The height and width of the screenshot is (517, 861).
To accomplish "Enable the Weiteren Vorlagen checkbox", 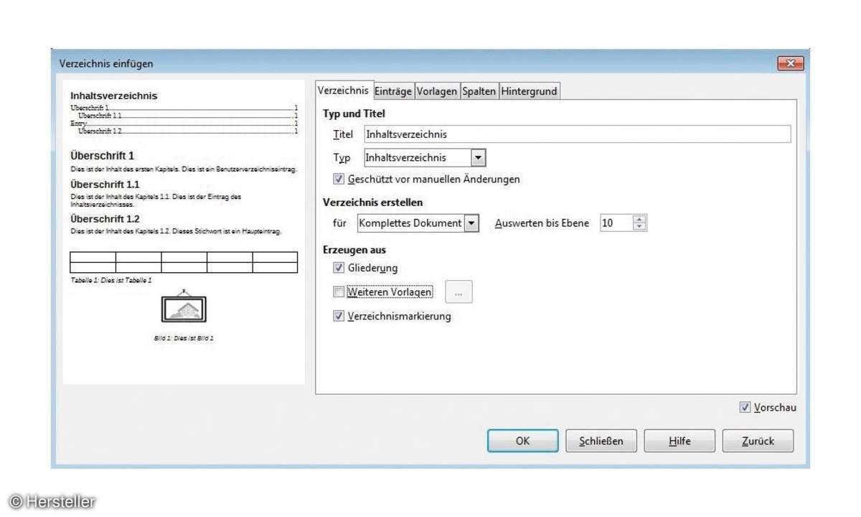I will pyautogui.click(x=339, y=292).
